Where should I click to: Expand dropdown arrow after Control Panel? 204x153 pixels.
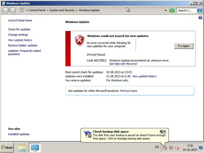pos(47,10)
